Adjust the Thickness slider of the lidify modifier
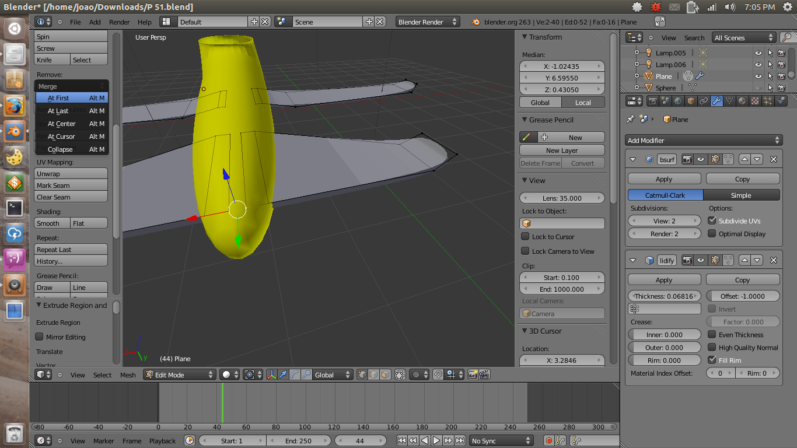The width and height of the screenshot is (797, 448). click(x=665, y=296)
